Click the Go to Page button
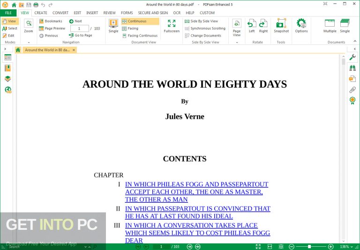Viewport: 360px width, 250px height. point(81,36)
